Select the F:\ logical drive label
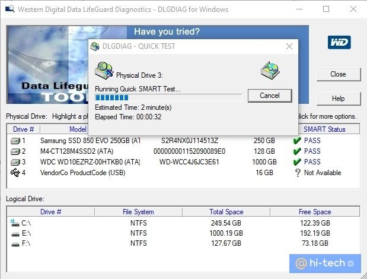The image size is (367, 279). (26, 243)
